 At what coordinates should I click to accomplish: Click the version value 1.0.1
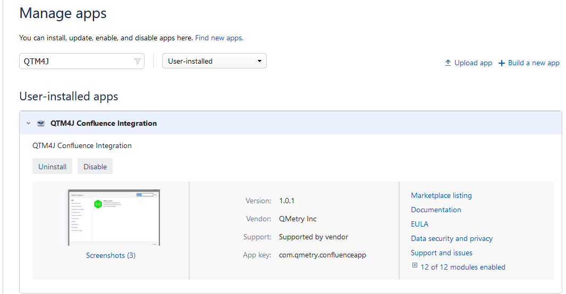click(x=286, y=201)
